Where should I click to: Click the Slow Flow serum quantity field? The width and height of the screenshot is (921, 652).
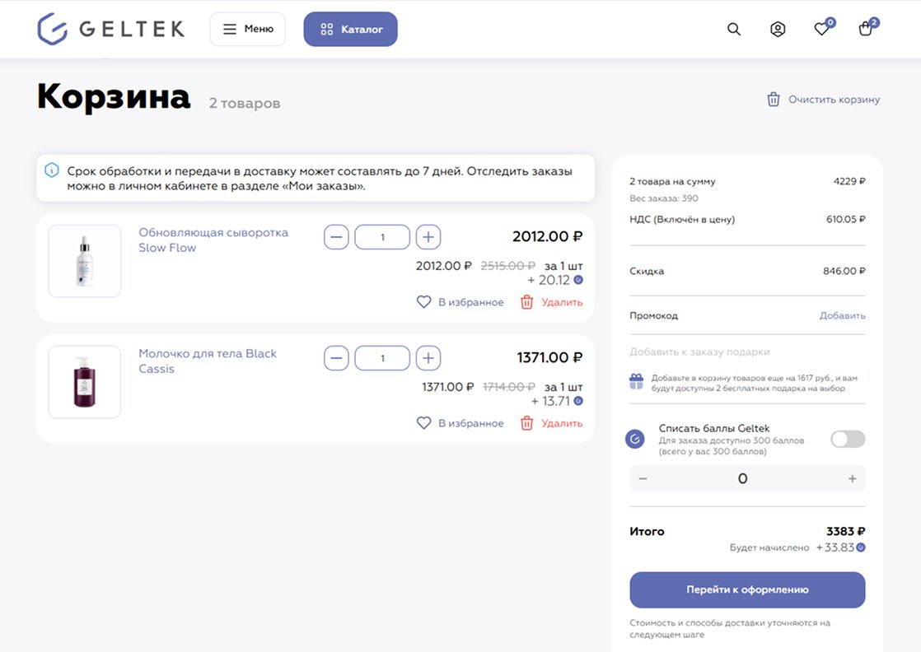[x=382, y=238]
